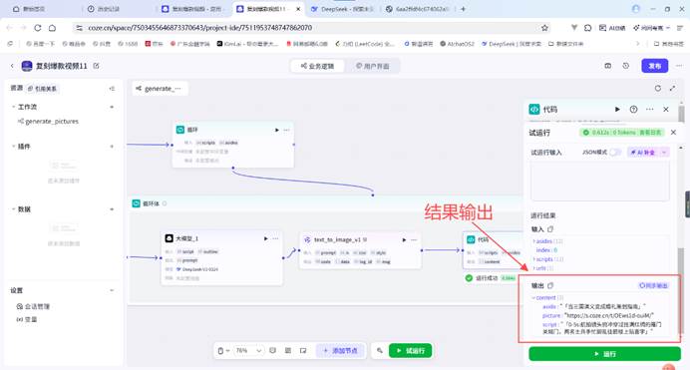Open the generate_ workflow tab

160,89
